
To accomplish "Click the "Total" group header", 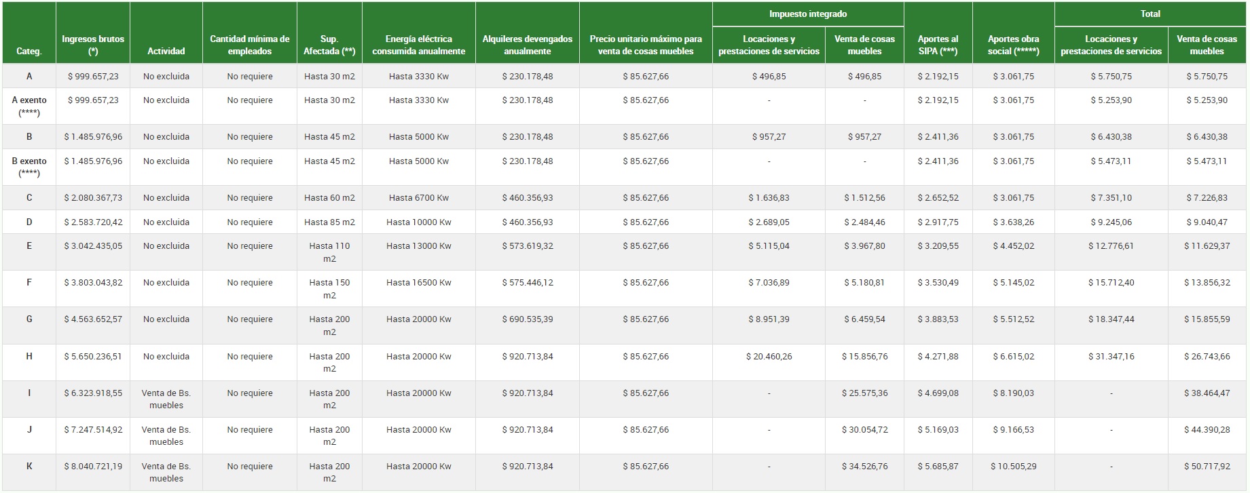I will [1150, 14].
